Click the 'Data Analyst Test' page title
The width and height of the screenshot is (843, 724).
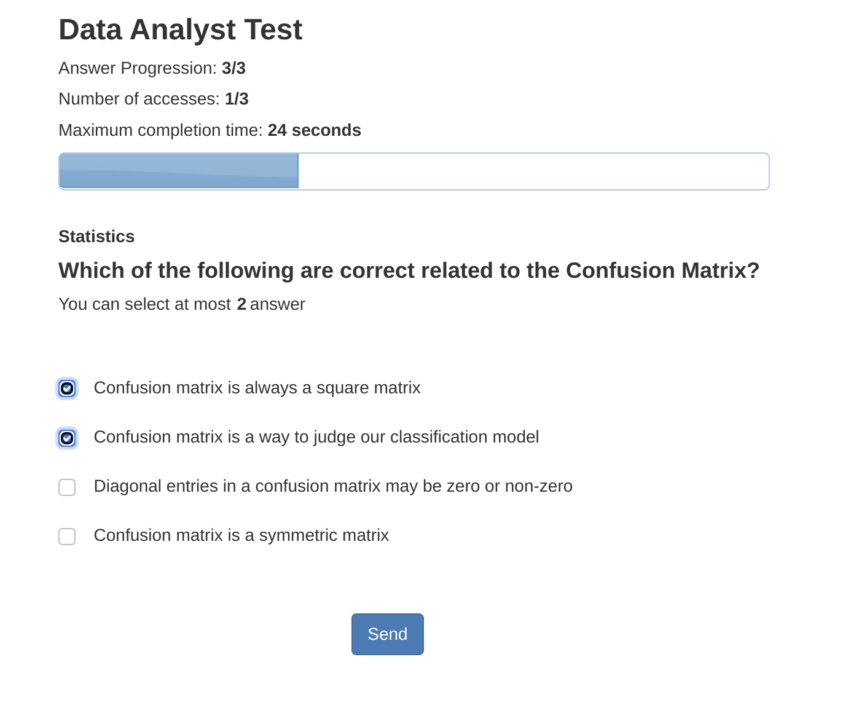click(180, 30)
